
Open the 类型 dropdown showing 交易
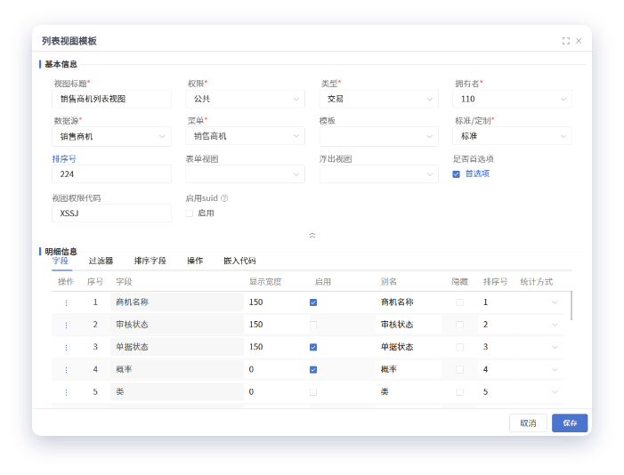(x=379, y=99)
